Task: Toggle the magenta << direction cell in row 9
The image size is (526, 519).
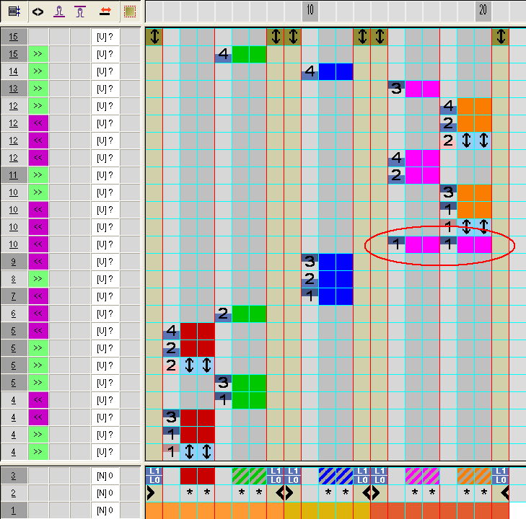Action: coord(38,262)
